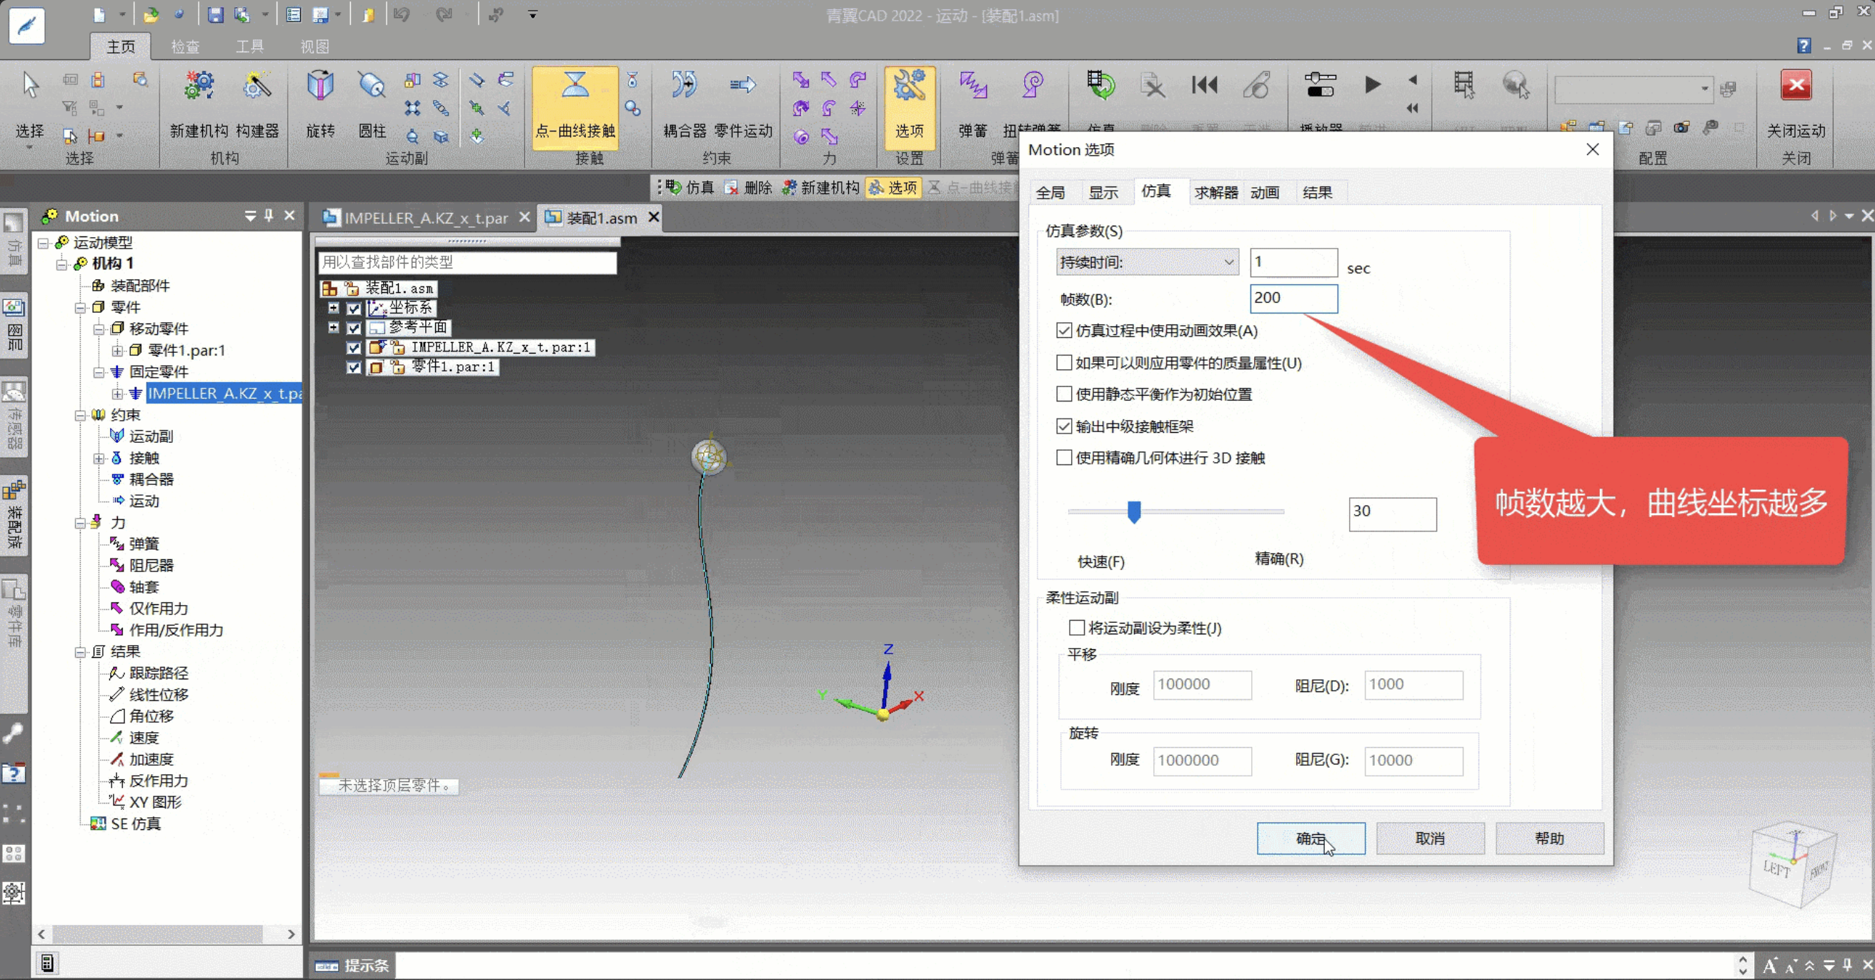Toggle 零件1.par:1 visibility checkbox
Screen dimensions: 1875x980
click(x=354, y=367)
